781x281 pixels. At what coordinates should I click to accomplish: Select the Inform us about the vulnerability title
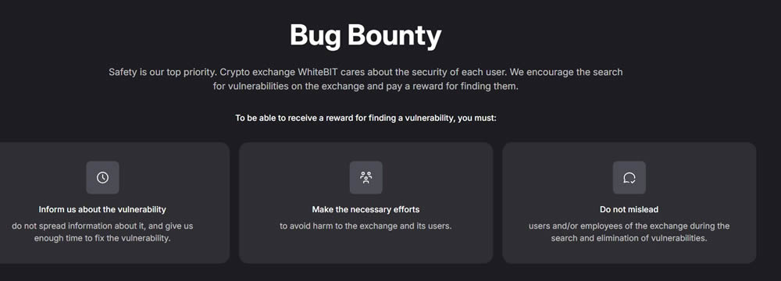click(x=102, y=209)
